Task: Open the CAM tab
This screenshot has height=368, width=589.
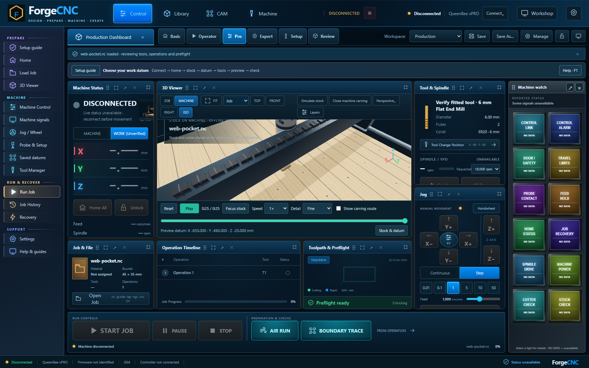Action: (217, 14)
